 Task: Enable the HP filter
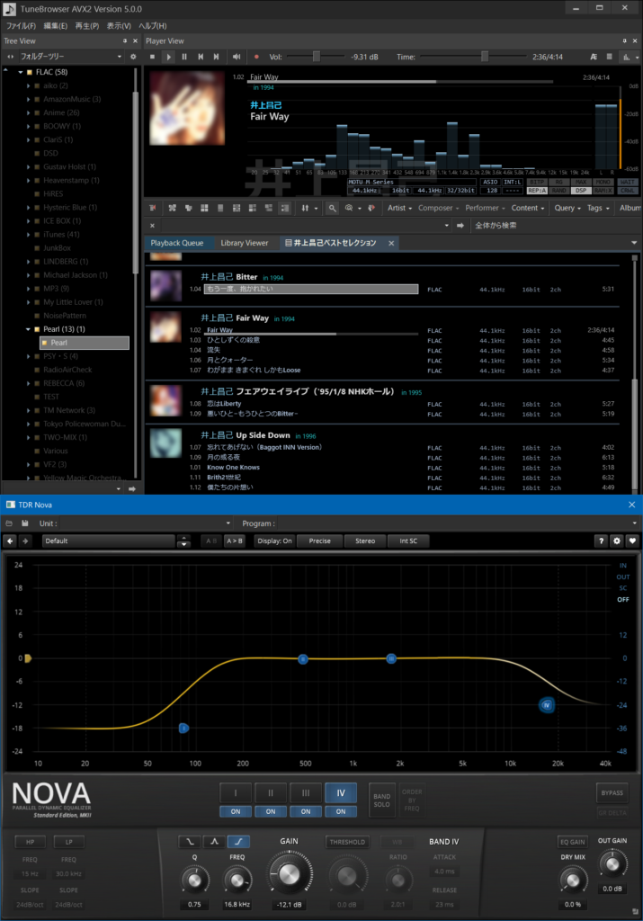[x=30, y=842]
